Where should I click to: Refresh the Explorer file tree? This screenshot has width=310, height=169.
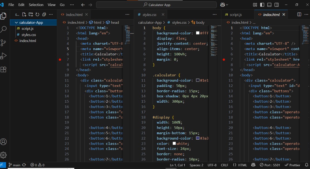[x=37, y=14]
